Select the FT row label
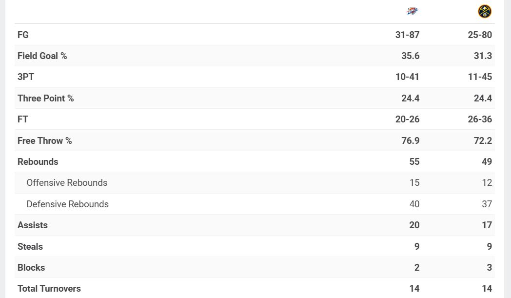 [x=23, y=119]
